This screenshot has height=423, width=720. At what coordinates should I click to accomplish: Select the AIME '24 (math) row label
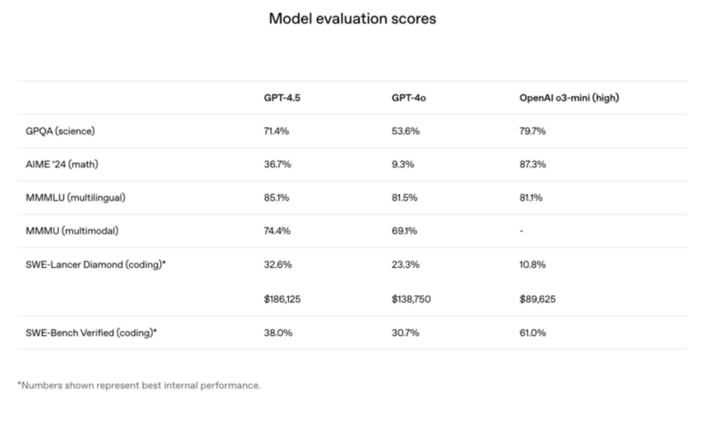click(62, 164)
